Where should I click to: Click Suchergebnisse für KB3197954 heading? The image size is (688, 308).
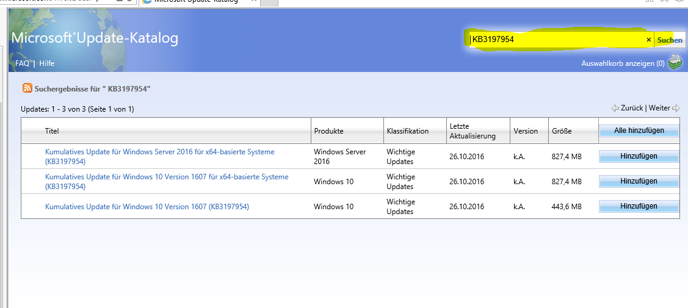click(x=93, y=88)
